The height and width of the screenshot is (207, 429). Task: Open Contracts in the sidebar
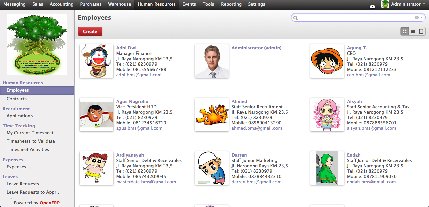17,99
